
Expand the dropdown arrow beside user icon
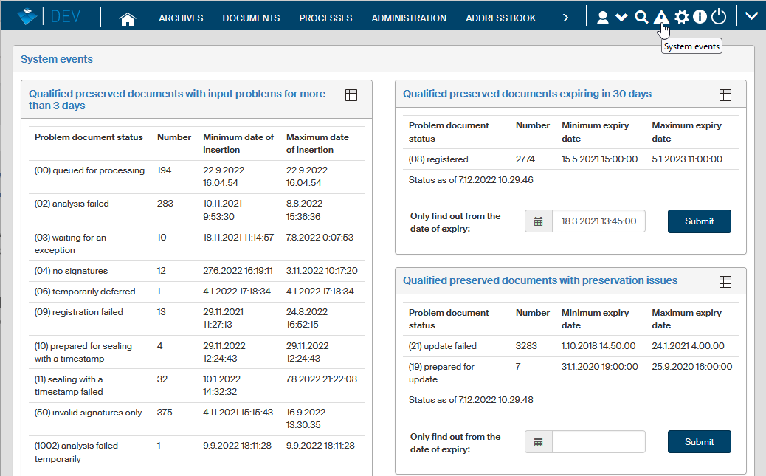coord(621,18)
